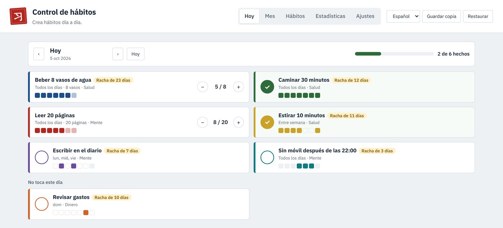Click the lun, mié, vie · Mente subtitle
Image resolution: width=503 pixels, height=228 pixels.
pos(72,158)
